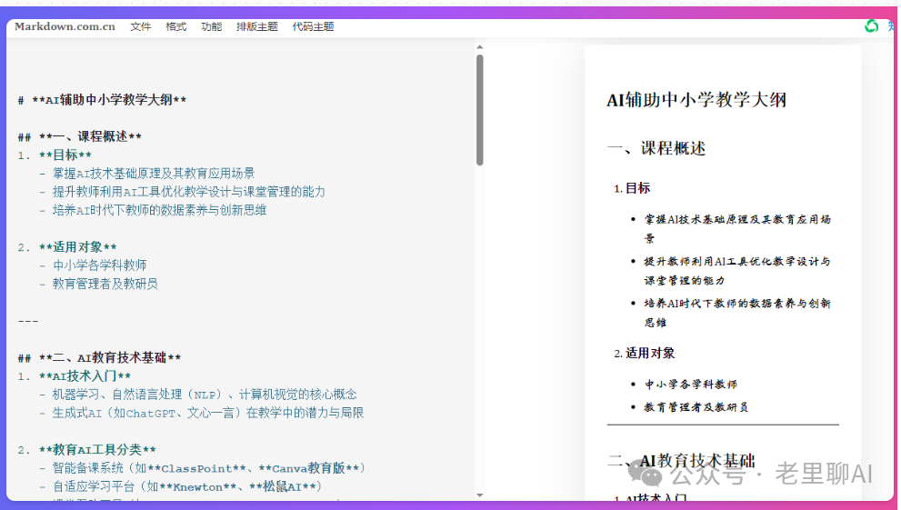Click the '中小学各学科教师' bullet in preview
The width and height of the screenshot is (901, 510).
[691, 385]
